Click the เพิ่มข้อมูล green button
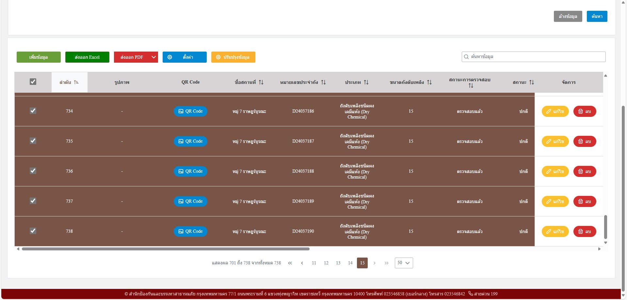 tap(39, 57)
